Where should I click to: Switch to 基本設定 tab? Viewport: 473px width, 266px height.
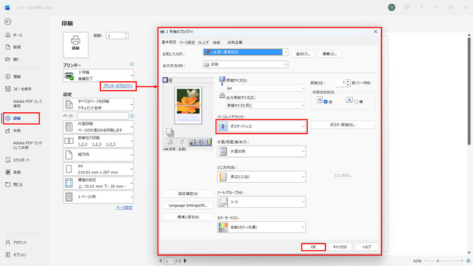click(x=169, y=42)
